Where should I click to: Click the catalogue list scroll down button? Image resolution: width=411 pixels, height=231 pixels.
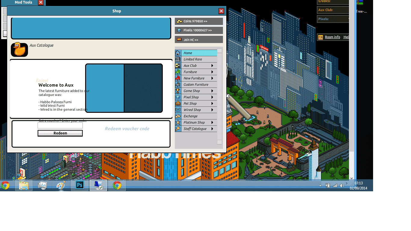tap(220, 142)
